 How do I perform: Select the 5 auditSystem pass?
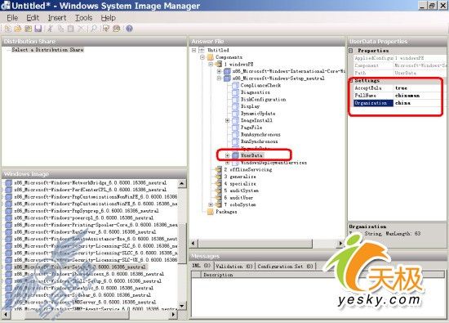click(x=241, y=191)
